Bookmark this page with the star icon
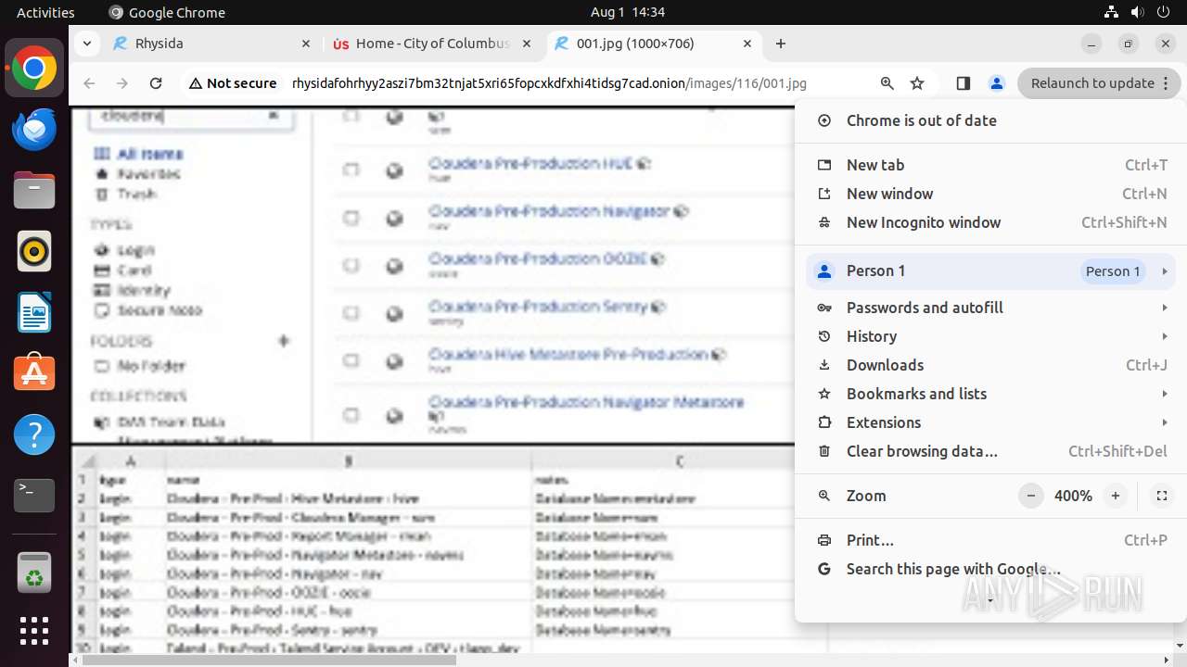Screen dimensions: 1187x667 [917, 83]
